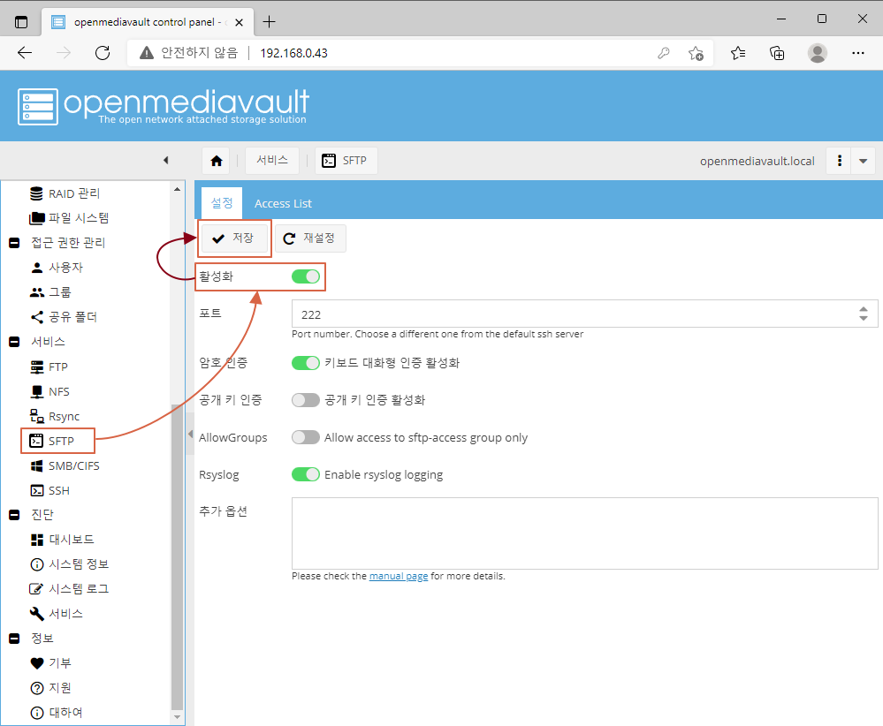This screenshot has height=726, width=883.
Task: Open browser collections
Action: pos(777,53)
